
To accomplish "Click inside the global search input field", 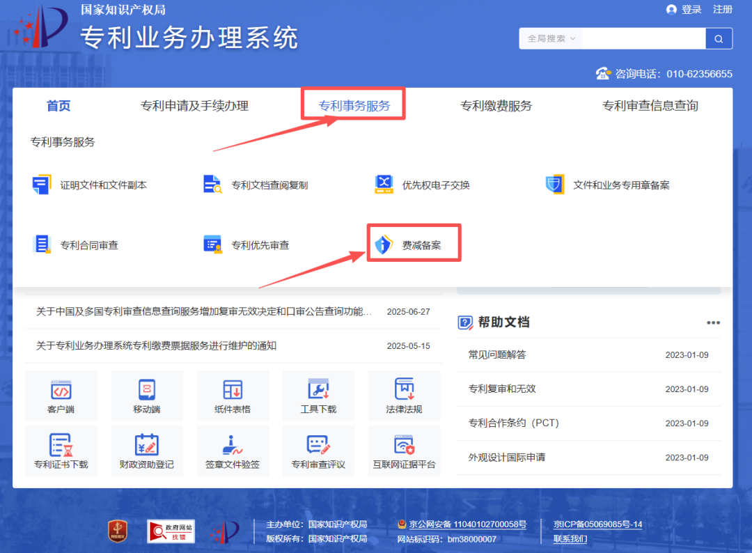I will point(644,38).
